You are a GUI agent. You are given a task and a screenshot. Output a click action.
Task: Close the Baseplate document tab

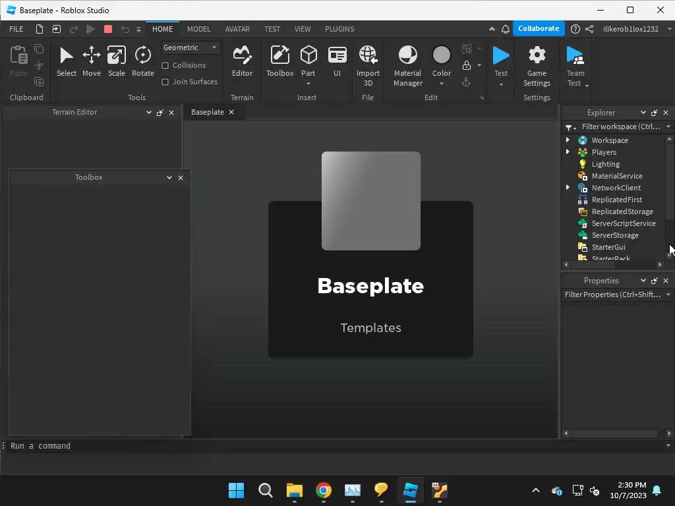tap(231, 112)
